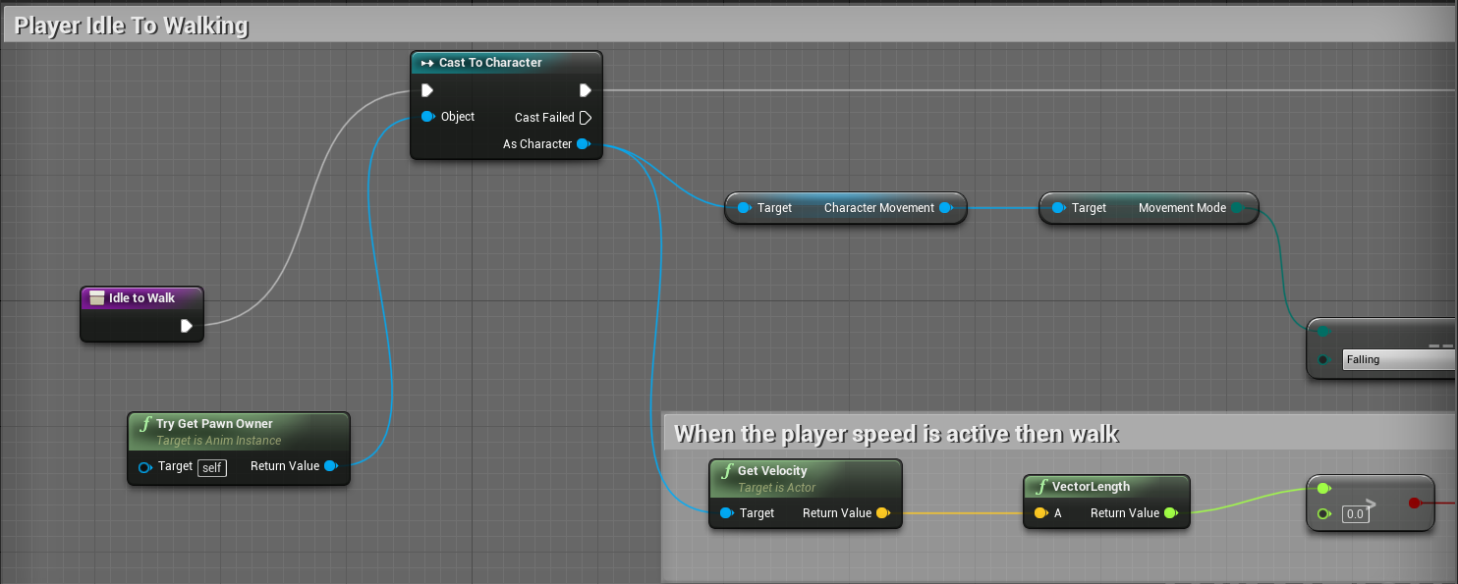Click the Character Movement output pin

click(x=945, y=208)
